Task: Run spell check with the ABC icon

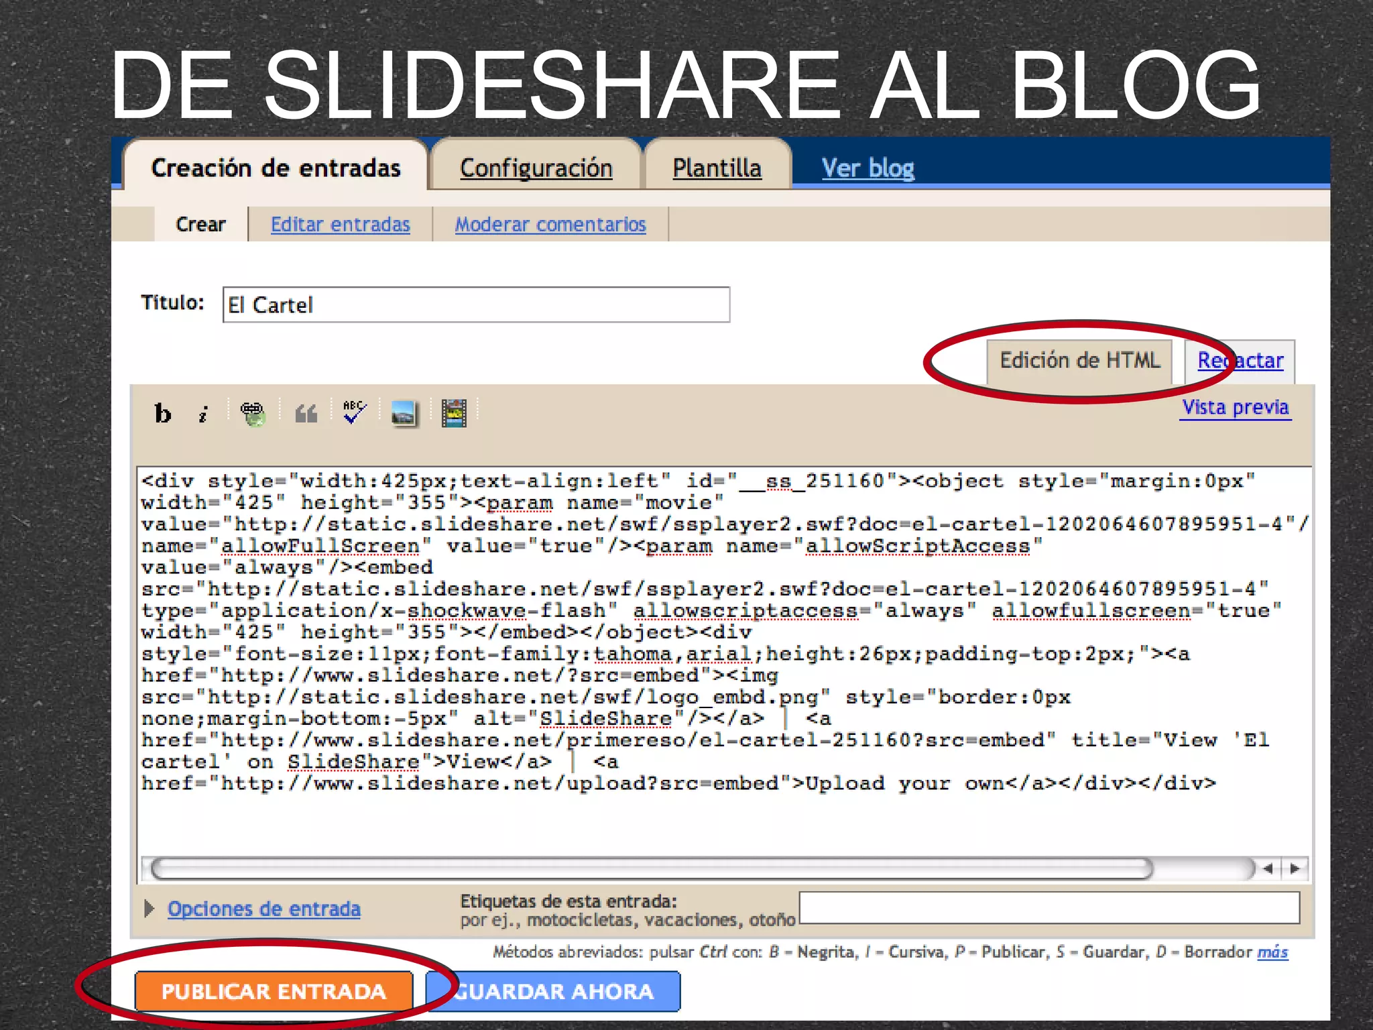Action: click(355, 412)
